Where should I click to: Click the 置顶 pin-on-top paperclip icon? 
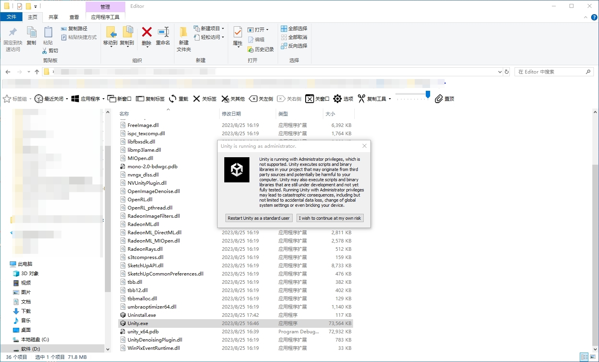(x=439, y=99)
